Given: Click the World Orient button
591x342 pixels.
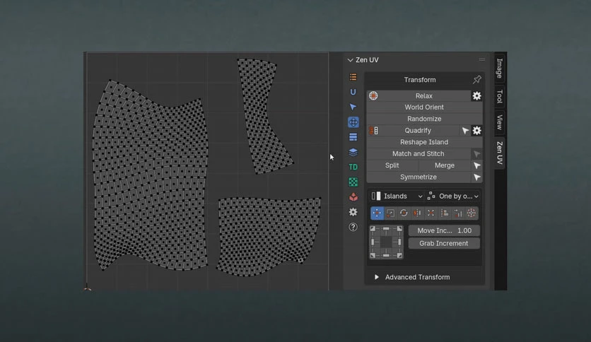Looking at the screenshot, I should point(424,107).
